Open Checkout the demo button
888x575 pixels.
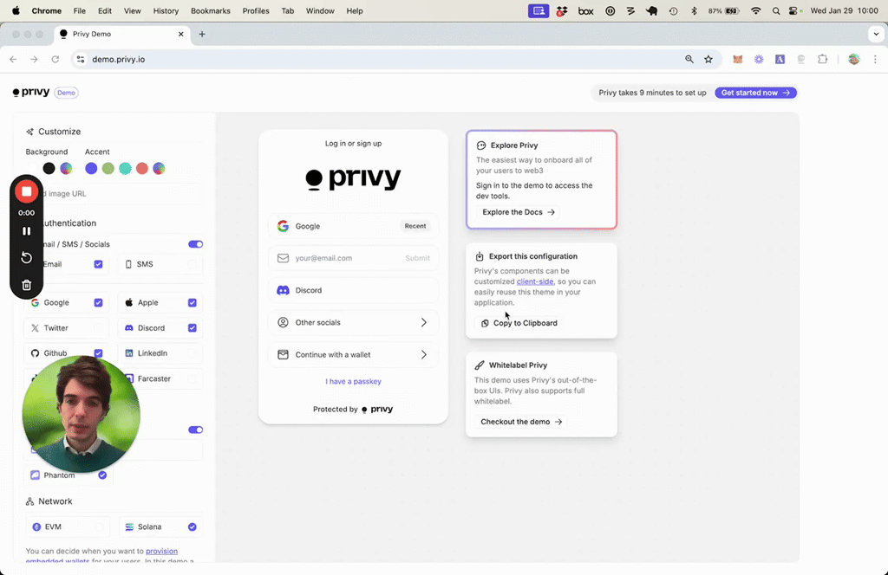(x=520, y=422)
